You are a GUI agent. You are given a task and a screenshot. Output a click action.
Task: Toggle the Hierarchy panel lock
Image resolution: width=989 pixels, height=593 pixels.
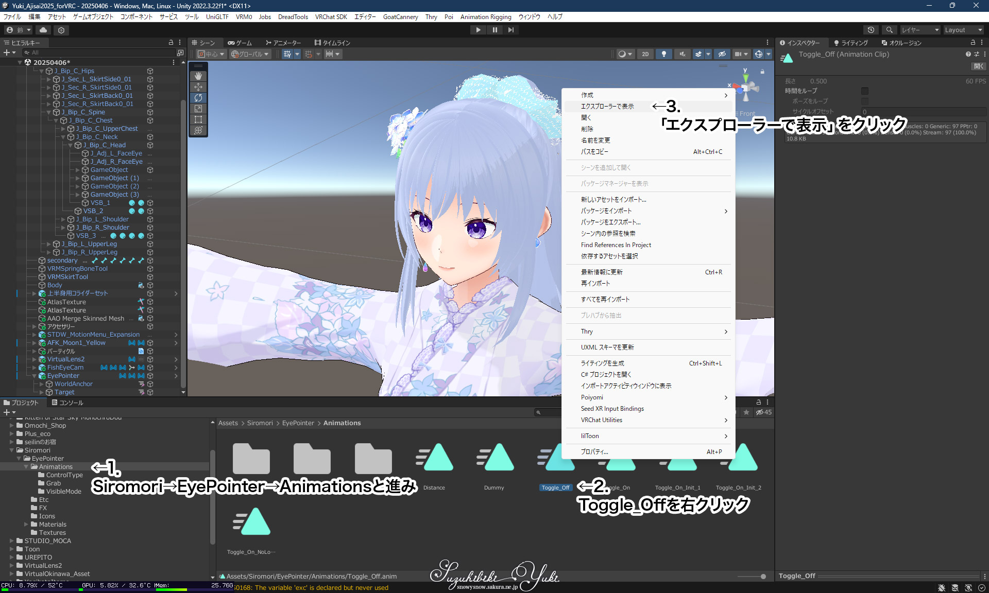pyautogui.click(x=171, y=43)
